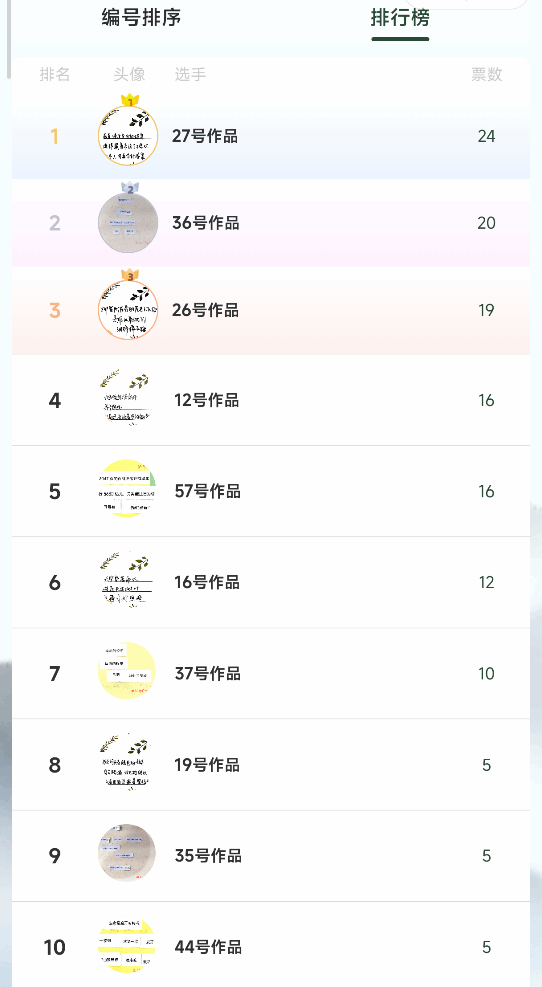Click the 票数 column header
Viewport: 542px width, 987px height.
coord(486,75)
